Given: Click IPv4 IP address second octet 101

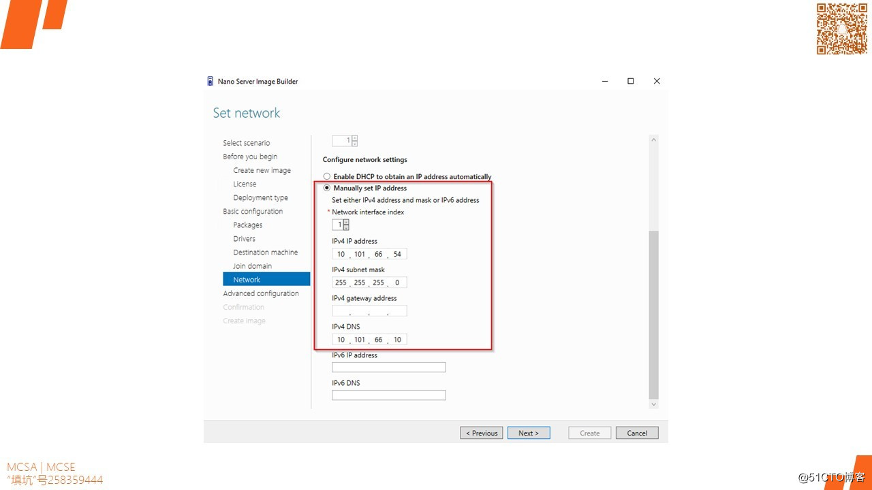Looking at the screenshot, I should click(x=360, y=254).
